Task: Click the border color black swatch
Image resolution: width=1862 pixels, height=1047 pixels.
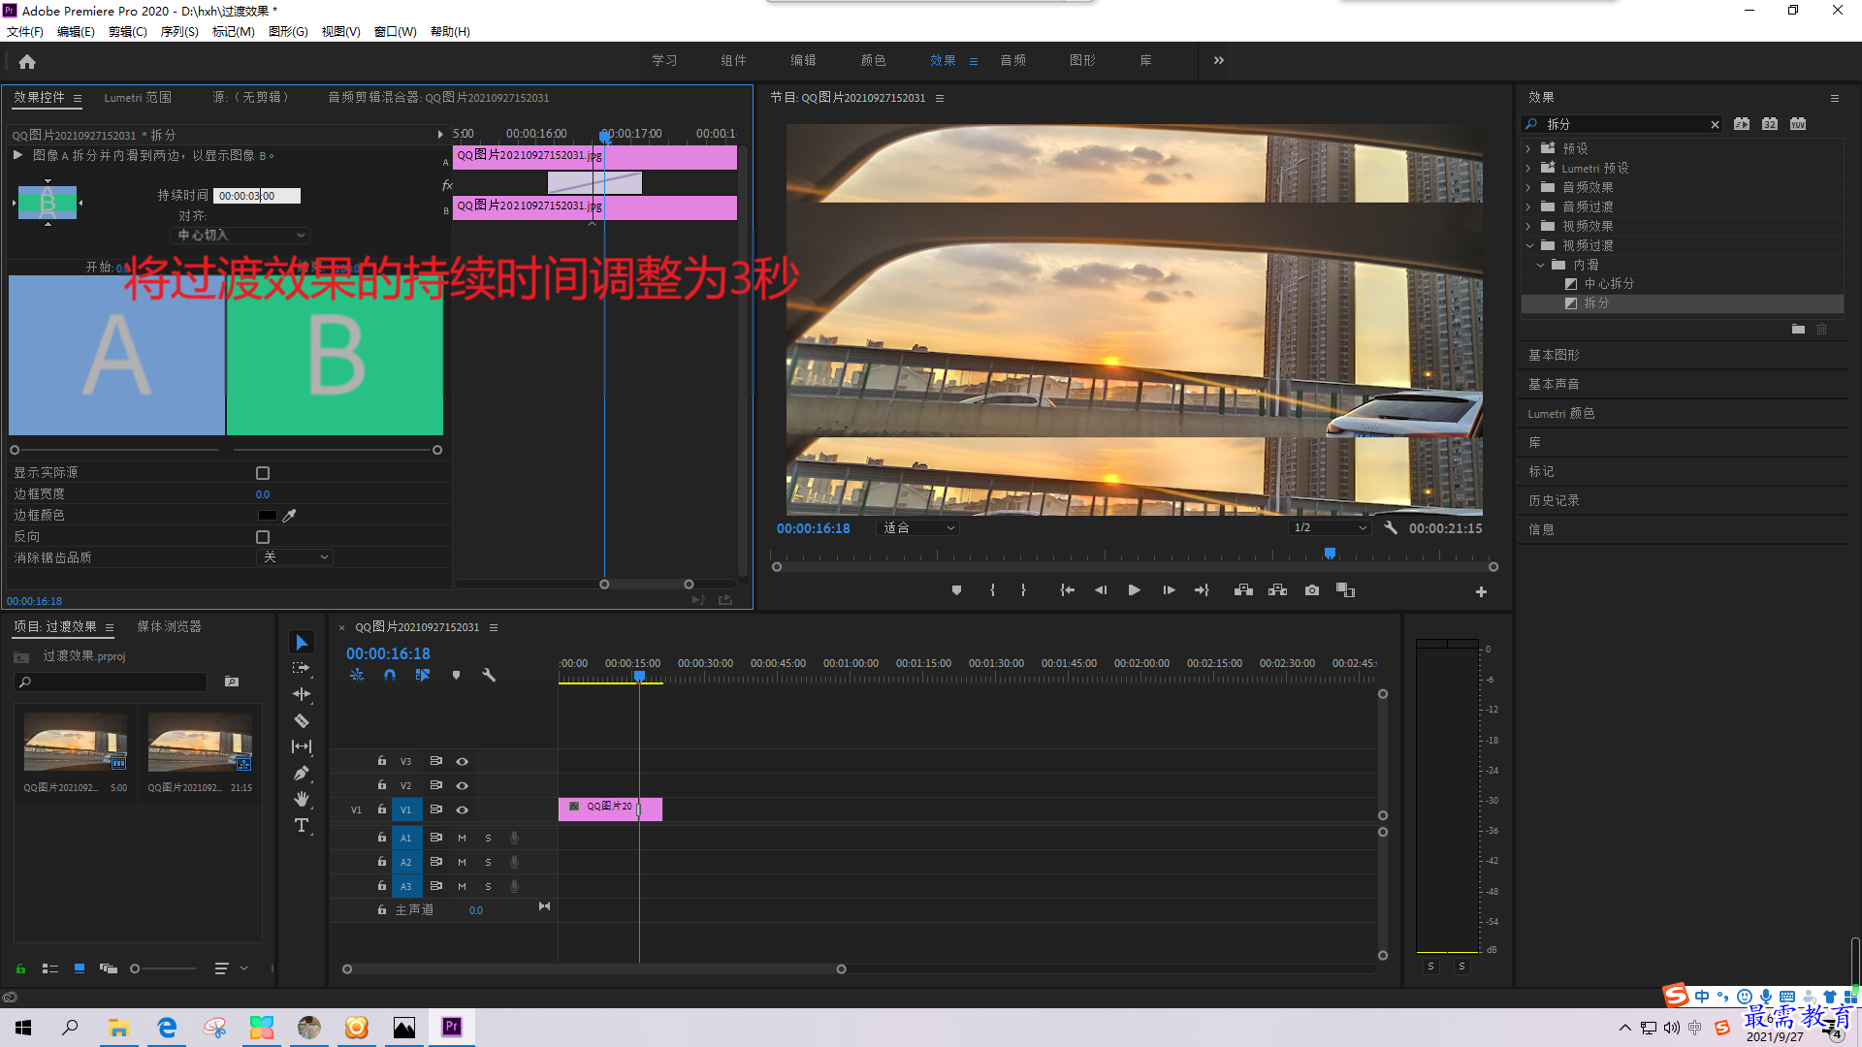Action: (x=267, y=516)
